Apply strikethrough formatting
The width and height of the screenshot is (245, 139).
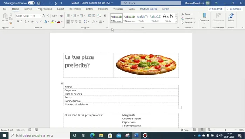(32, 21)
